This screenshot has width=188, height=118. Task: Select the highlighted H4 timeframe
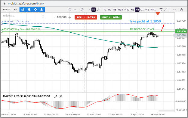[137, 10]
